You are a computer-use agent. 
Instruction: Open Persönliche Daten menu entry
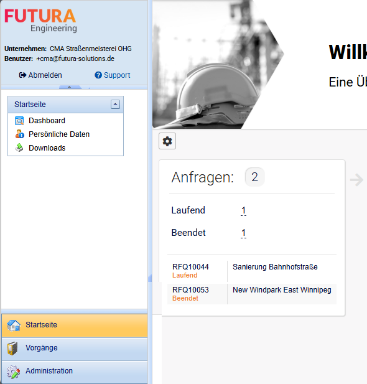pos(59,134)
